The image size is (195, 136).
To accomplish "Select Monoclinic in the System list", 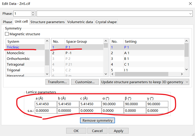I will [x=16, y=53].
